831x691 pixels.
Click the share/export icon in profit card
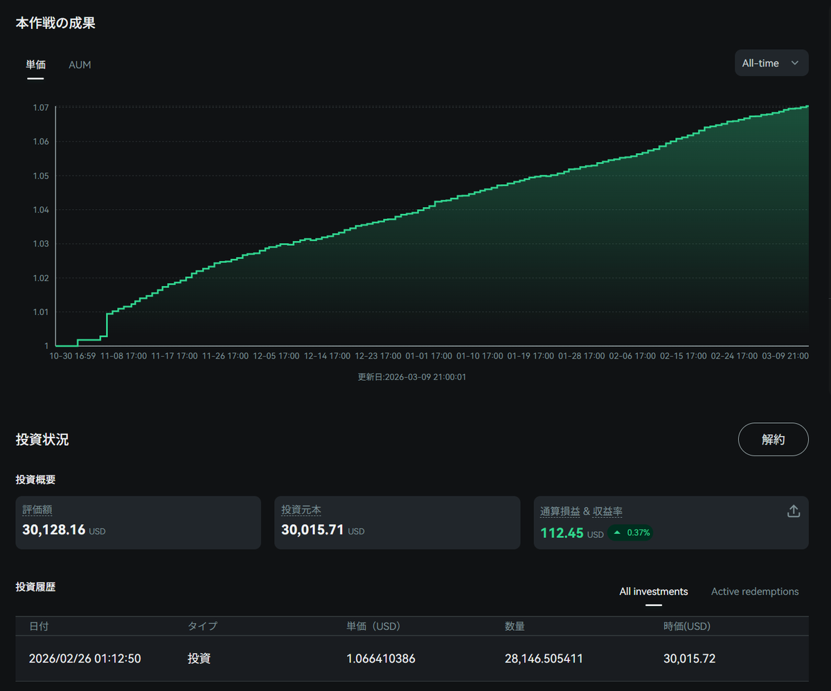coord(794,511)
